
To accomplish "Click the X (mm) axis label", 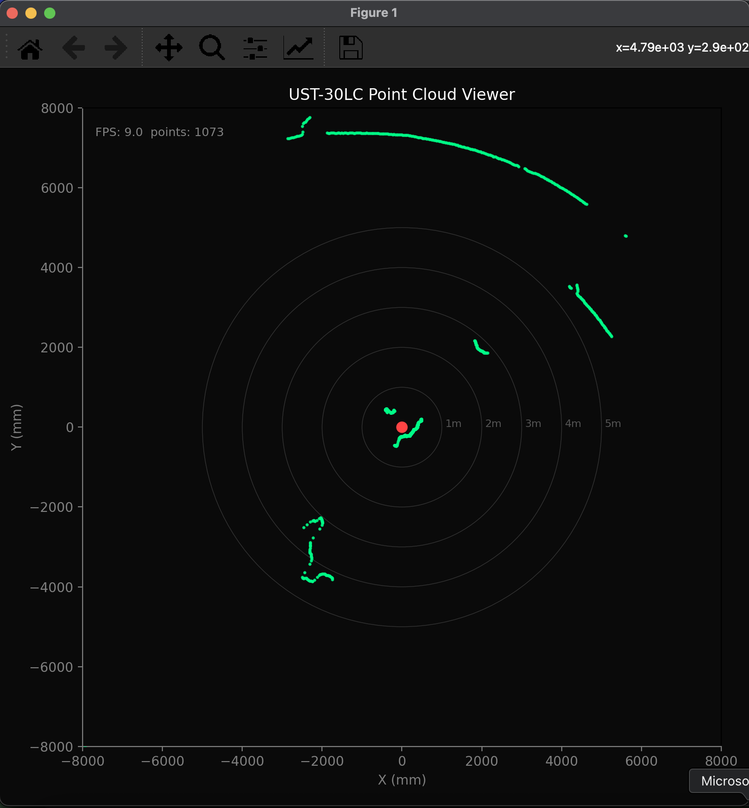I will (402, 780).
